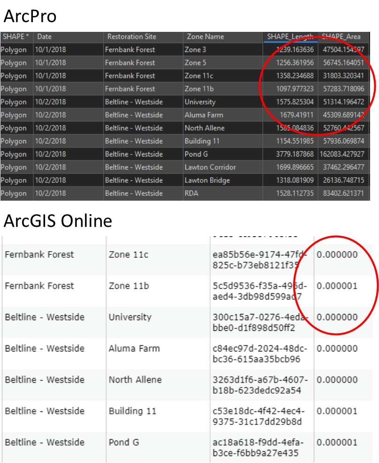Click the 10/1/2018 date in Zone 3 row
379x463 pixels.
point(51,50)
